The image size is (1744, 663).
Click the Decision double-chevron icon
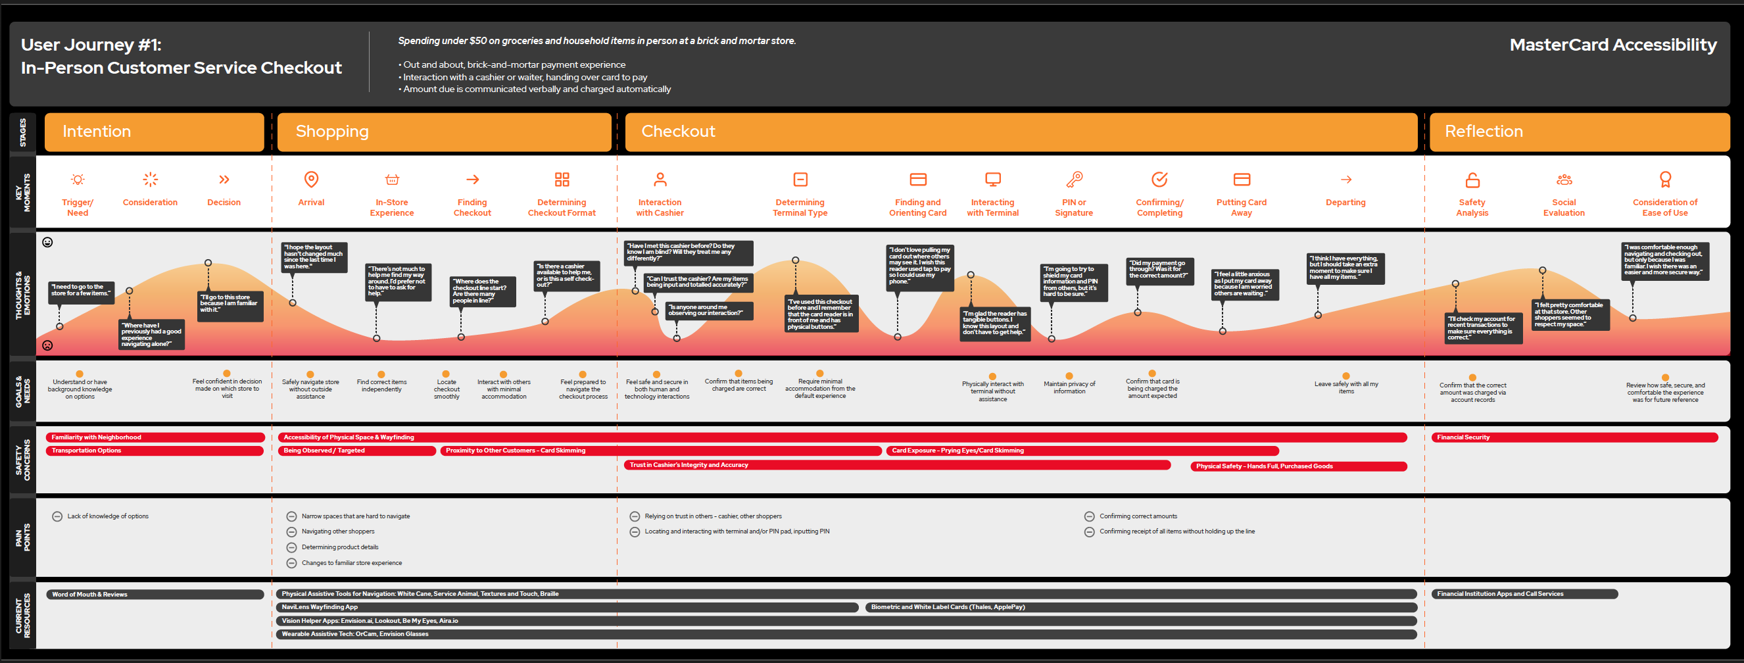tap(224, 180)
